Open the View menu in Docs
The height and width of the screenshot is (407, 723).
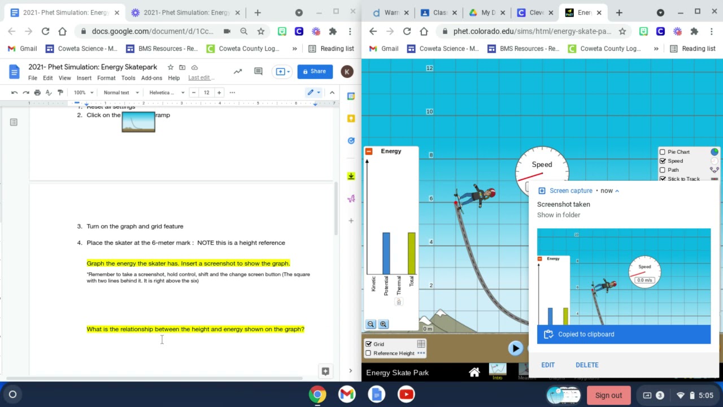[65, 78]
